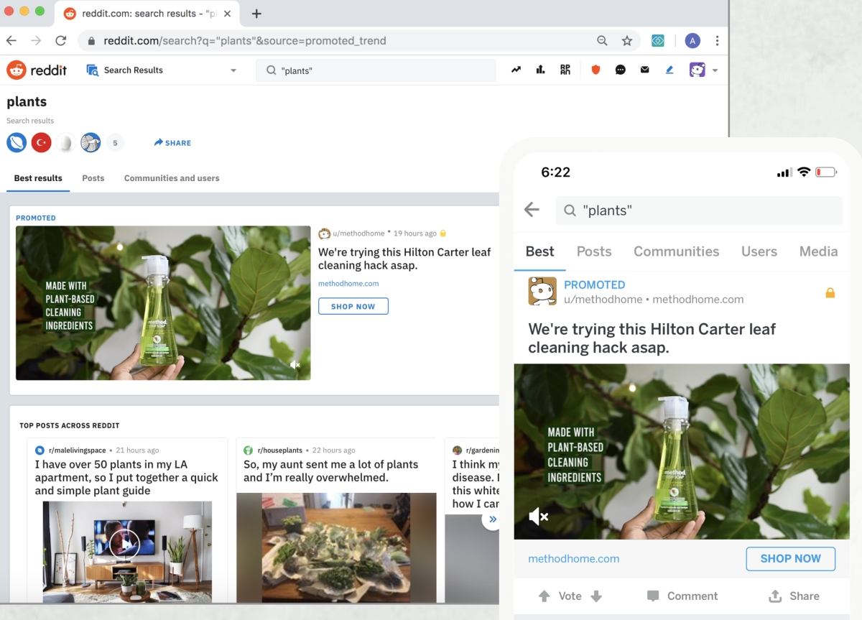Open the mail inbox envelope icon

tap(645, 70)
